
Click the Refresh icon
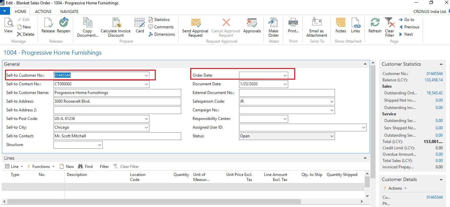[375, 26]
